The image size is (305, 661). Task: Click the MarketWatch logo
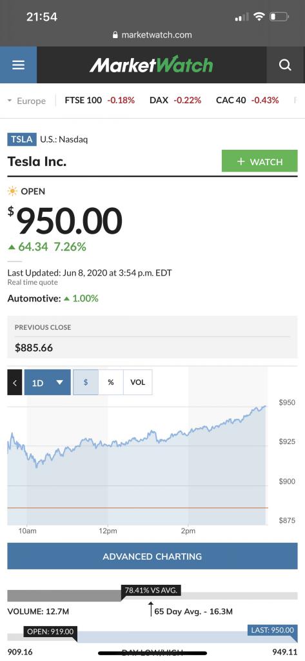pos(152,65)
